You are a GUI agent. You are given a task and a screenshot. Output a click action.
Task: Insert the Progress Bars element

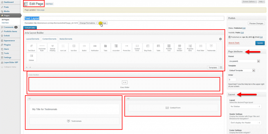(190, 48)
